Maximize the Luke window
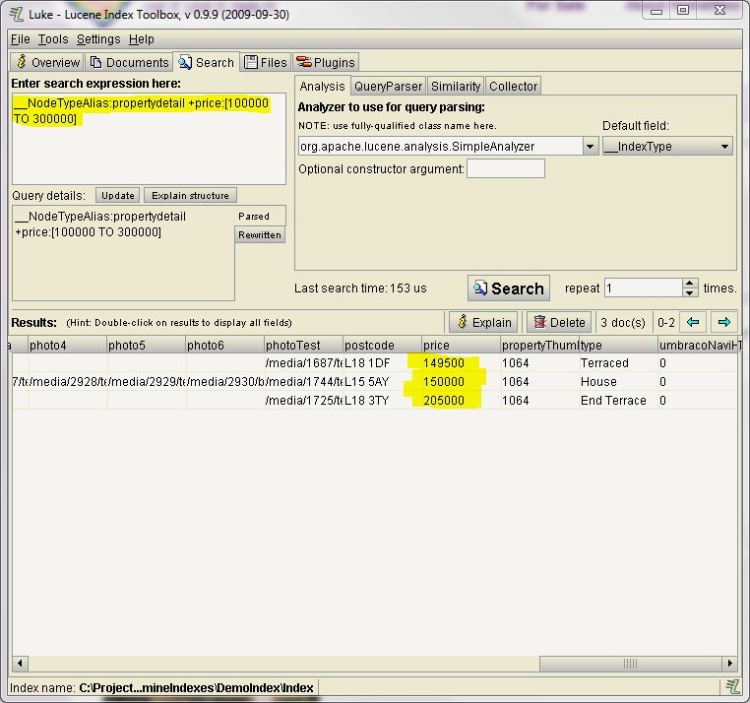Image resolution: width=750 pixels, height=703 pixels. (x=683, y=10)
